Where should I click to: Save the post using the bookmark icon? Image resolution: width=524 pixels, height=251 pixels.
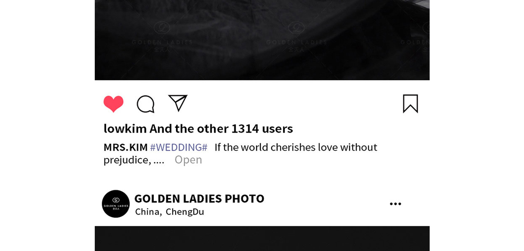(x=410, y=103)
